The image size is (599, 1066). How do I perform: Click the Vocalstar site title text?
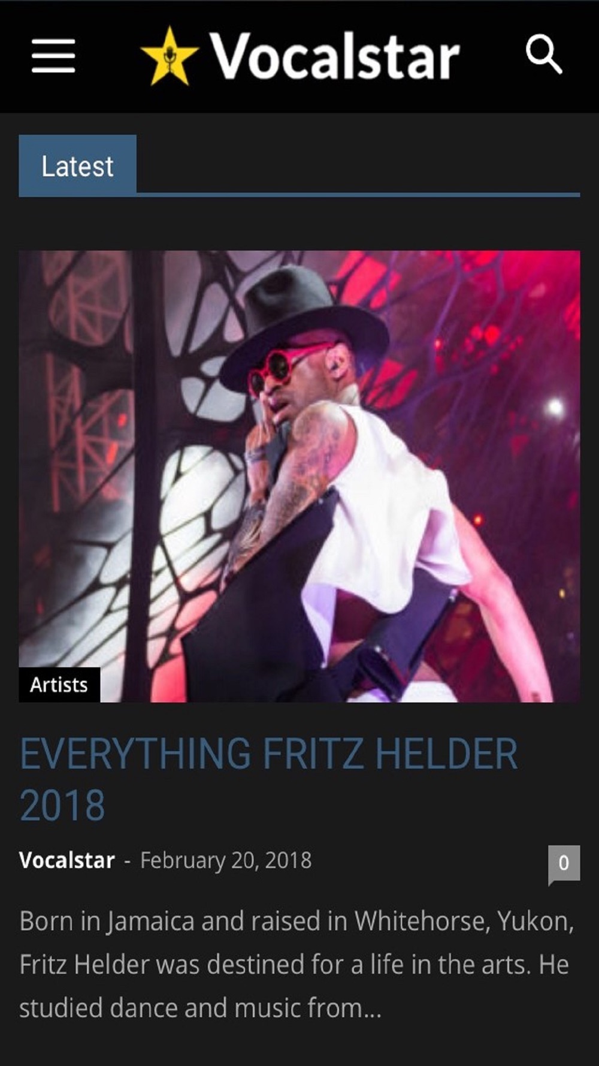pos(334,56)
